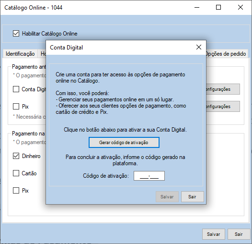Image resolution: width=252 pixels, height=244 pixels.
Task: Click Salvar at window bottom
Action: 213,234
